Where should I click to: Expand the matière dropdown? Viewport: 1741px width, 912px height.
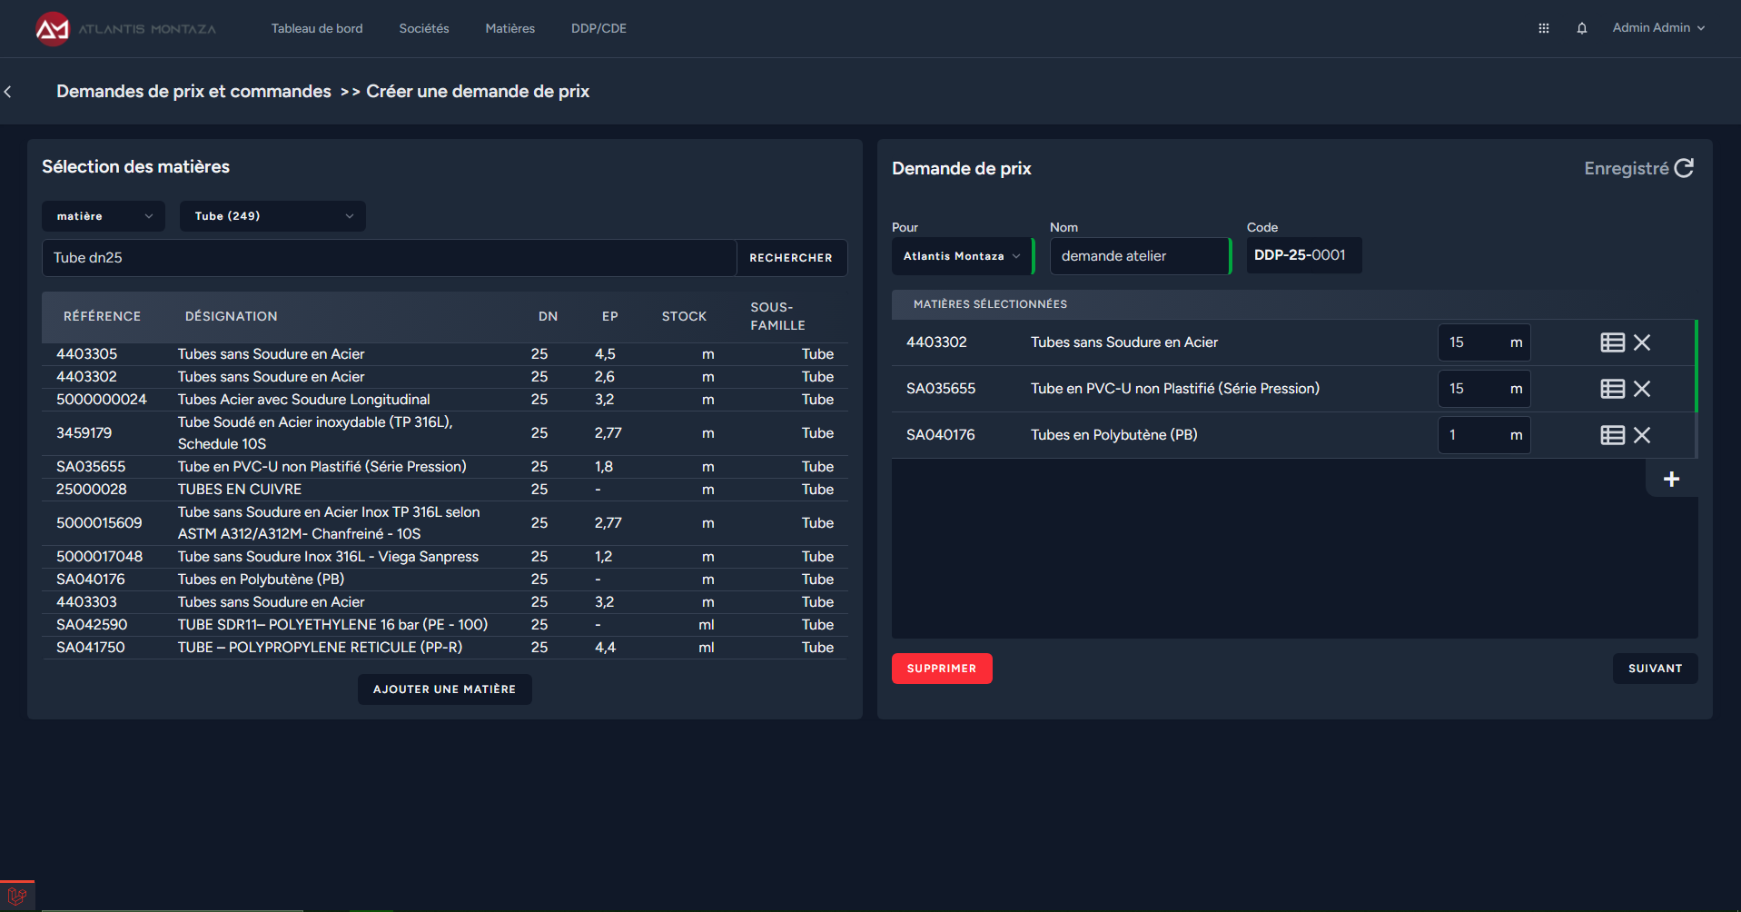click(104, 216)
